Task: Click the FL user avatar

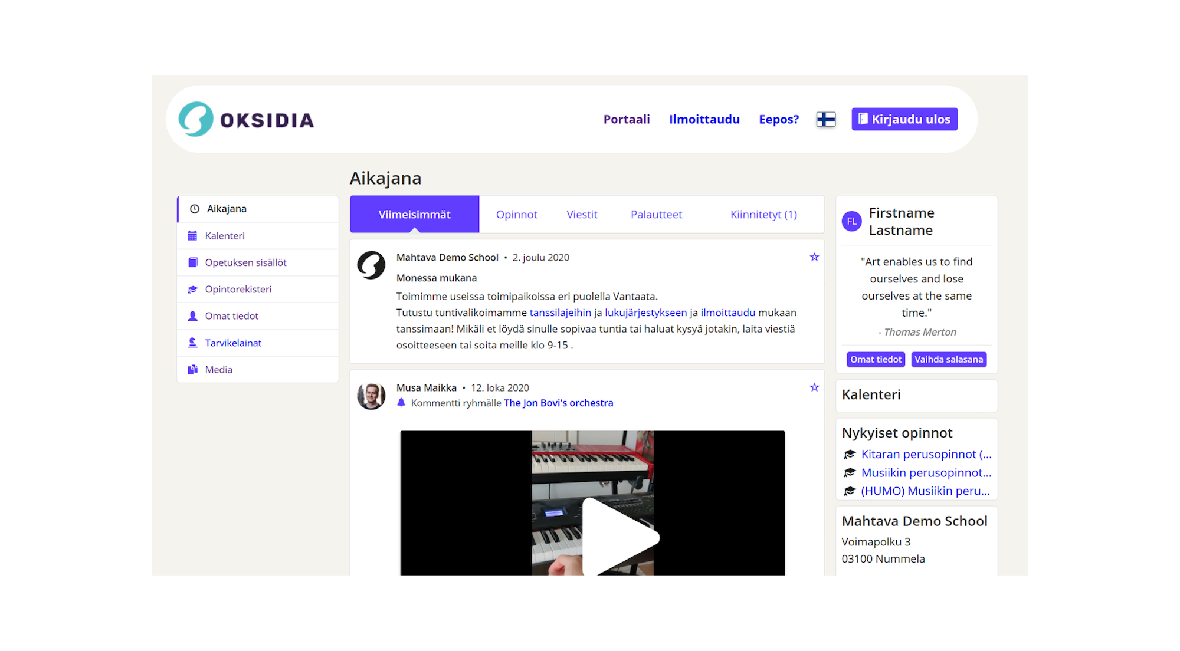Action: tap(851, 221)
